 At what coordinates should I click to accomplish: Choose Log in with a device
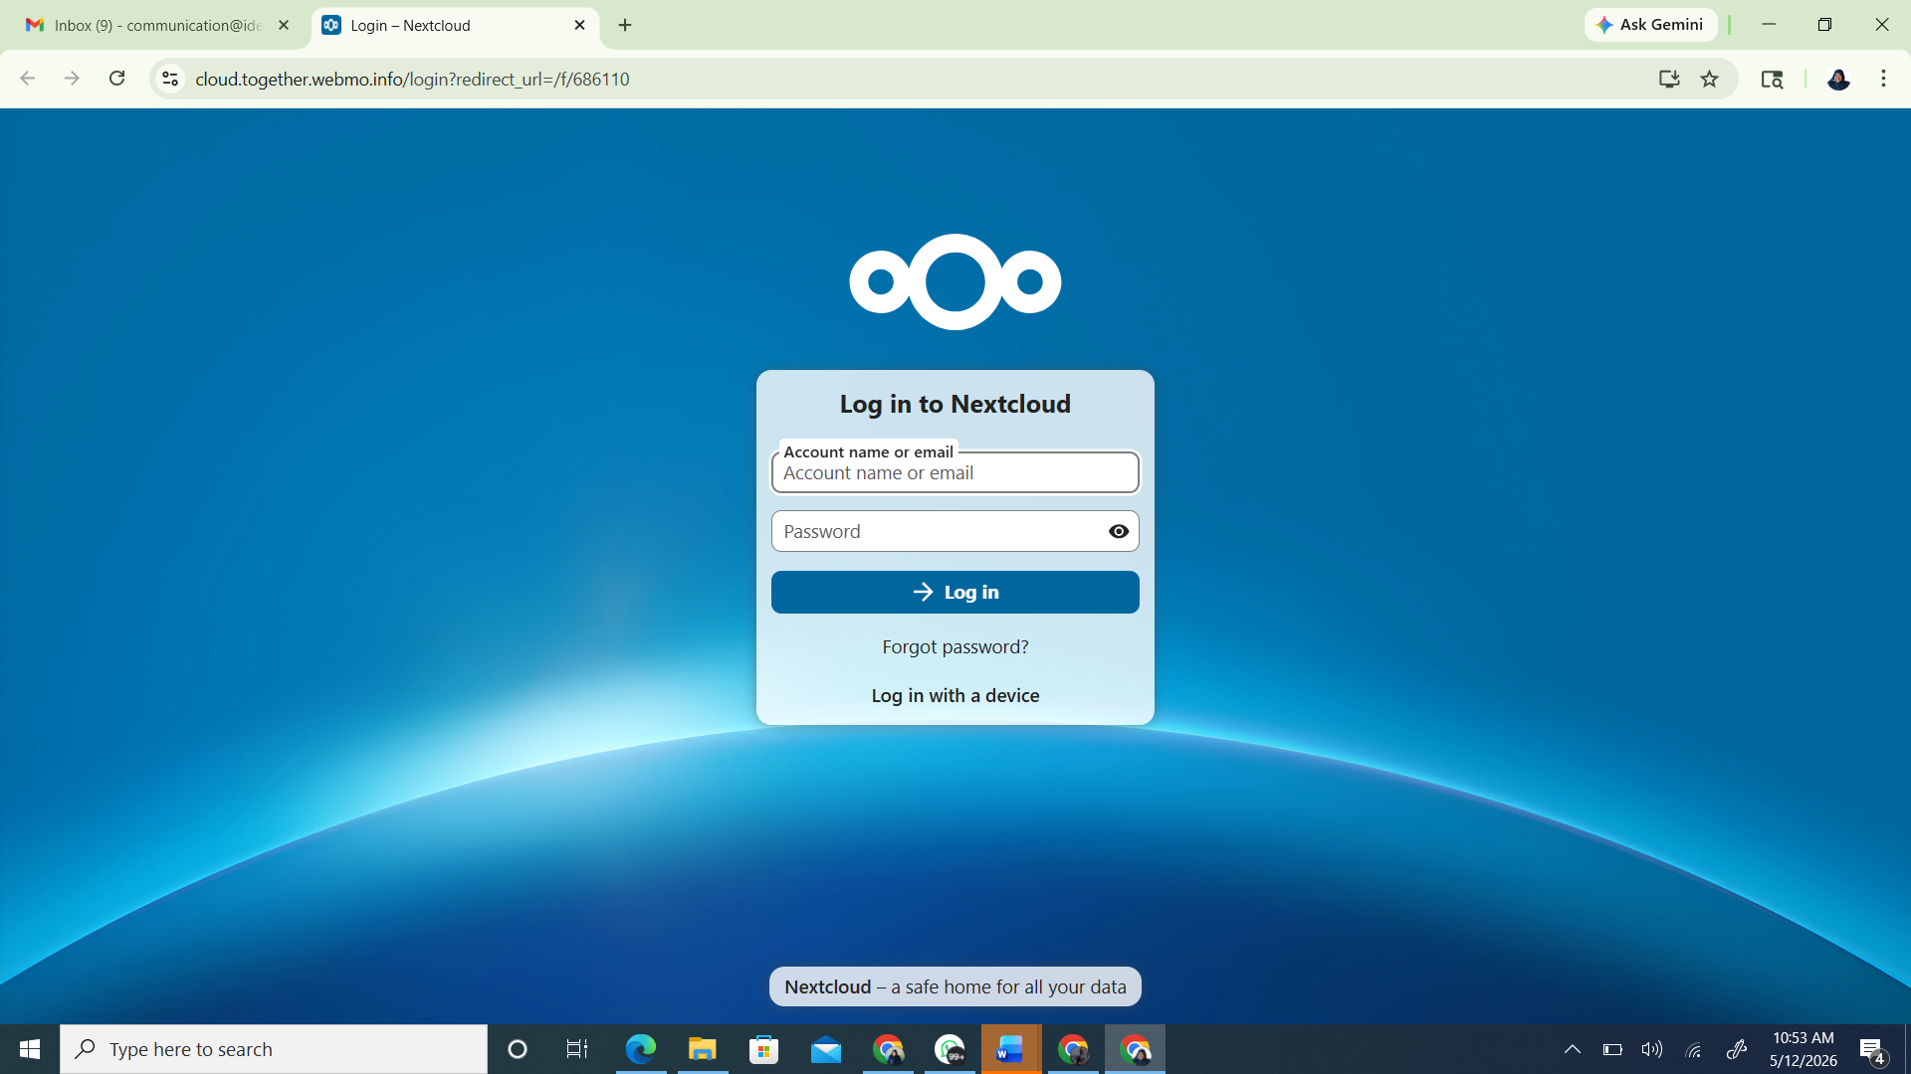(x=955, y=695)
